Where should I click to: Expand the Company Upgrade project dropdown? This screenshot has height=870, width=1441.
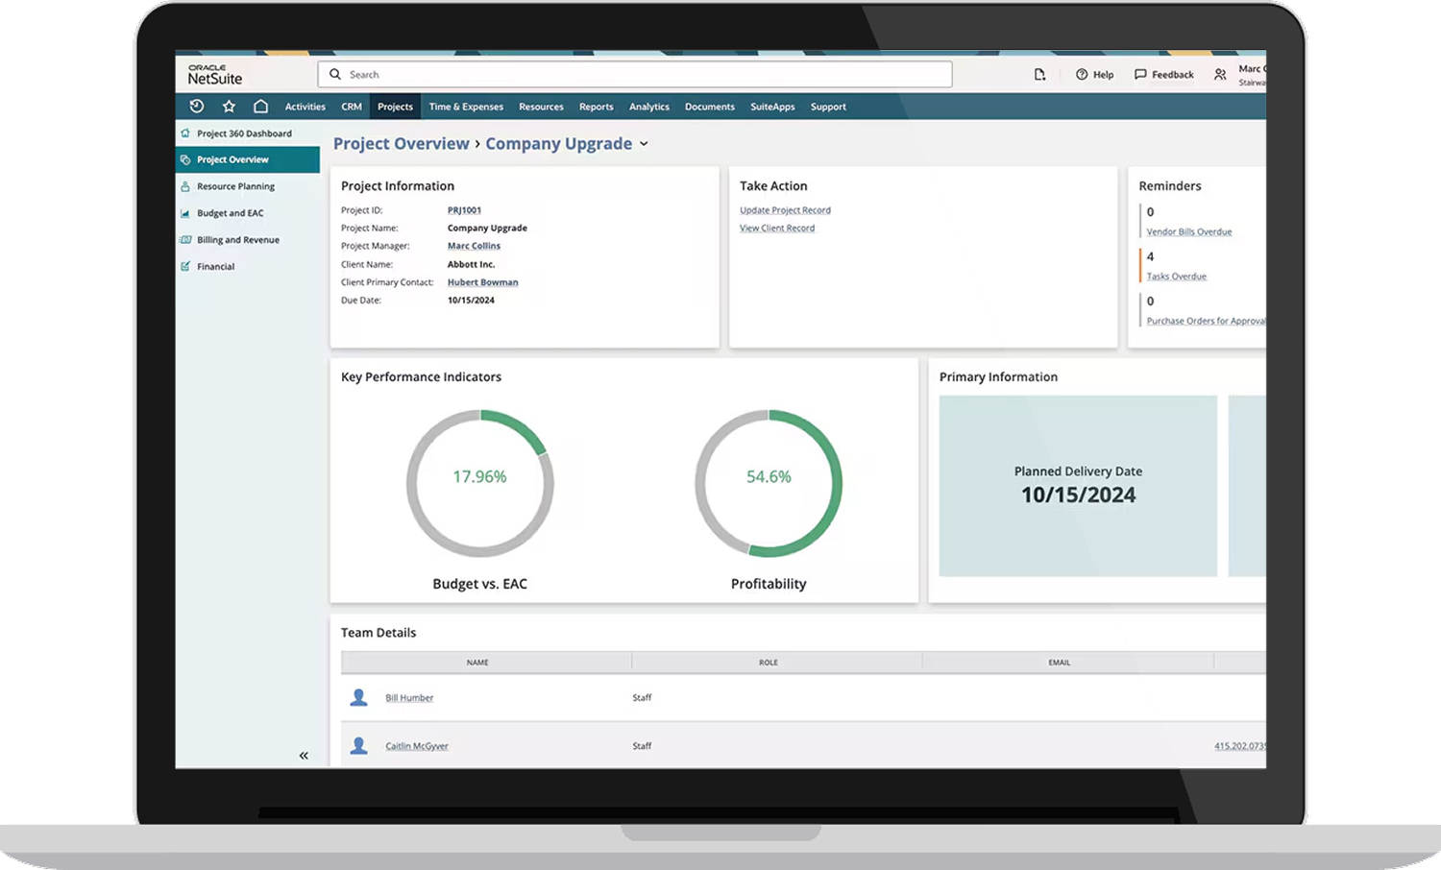coord(644,144)
